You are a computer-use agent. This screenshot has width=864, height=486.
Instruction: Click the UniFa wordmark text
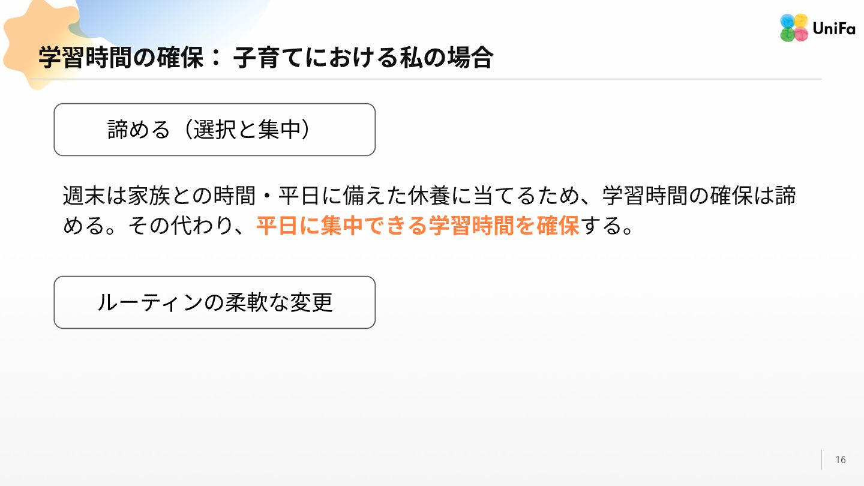(x=834, y=28)
